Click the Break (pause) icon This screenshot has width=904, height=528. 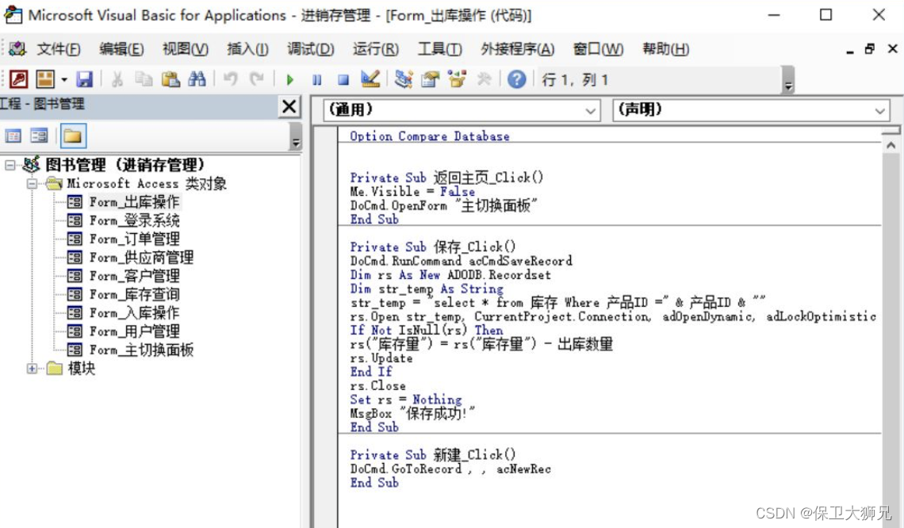tap(316, 79)
